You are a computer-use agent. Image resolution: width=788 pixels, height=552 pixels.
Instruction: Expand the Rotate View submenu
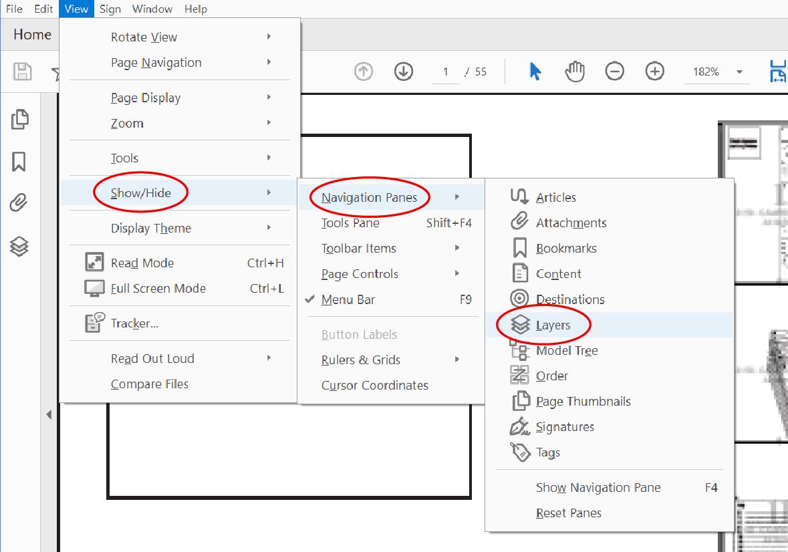(143, 37)
